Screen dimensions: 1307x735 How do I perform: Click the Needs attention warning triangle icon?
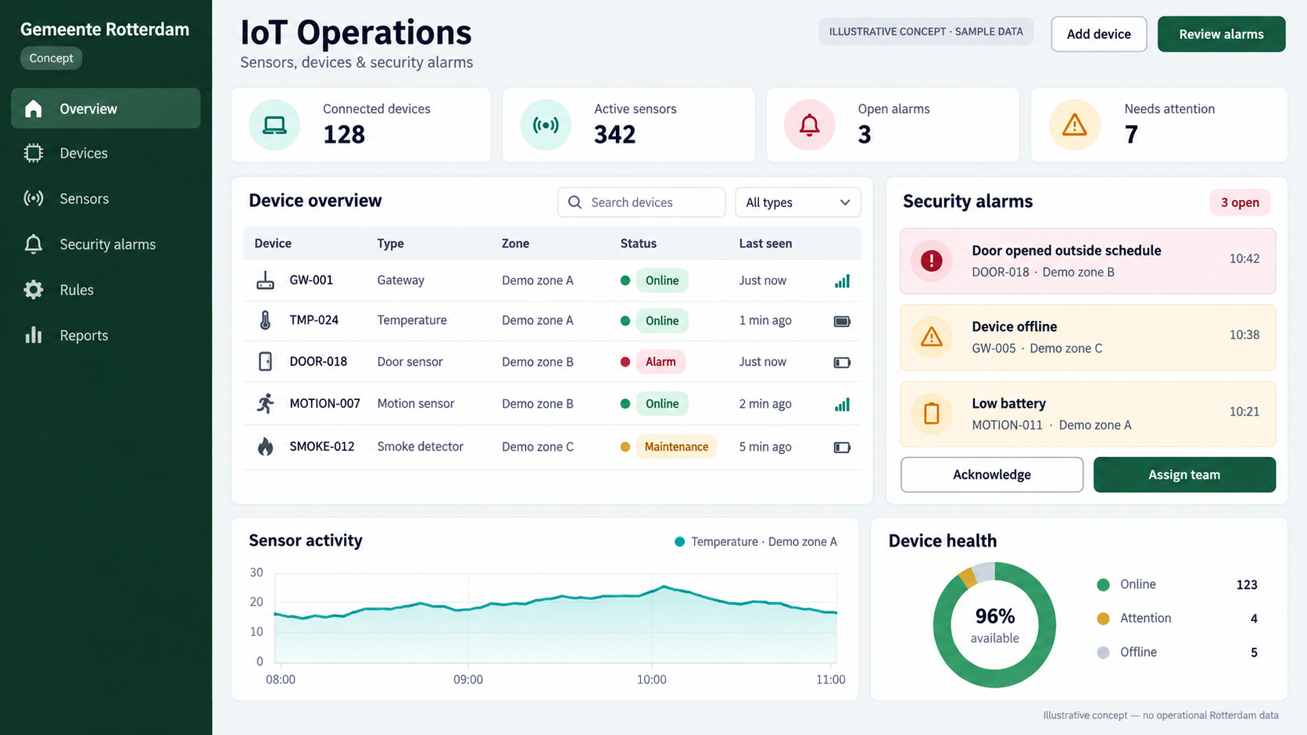click(1075, 125)
